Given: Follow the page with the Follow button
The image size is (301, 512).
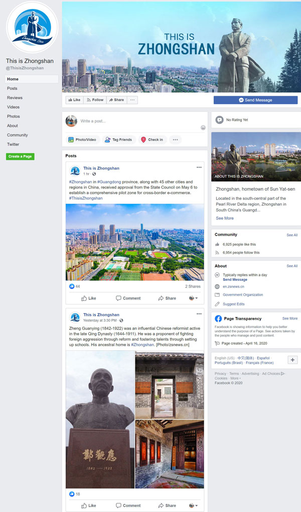Looking at the screenshot, I should coord(95,100).
